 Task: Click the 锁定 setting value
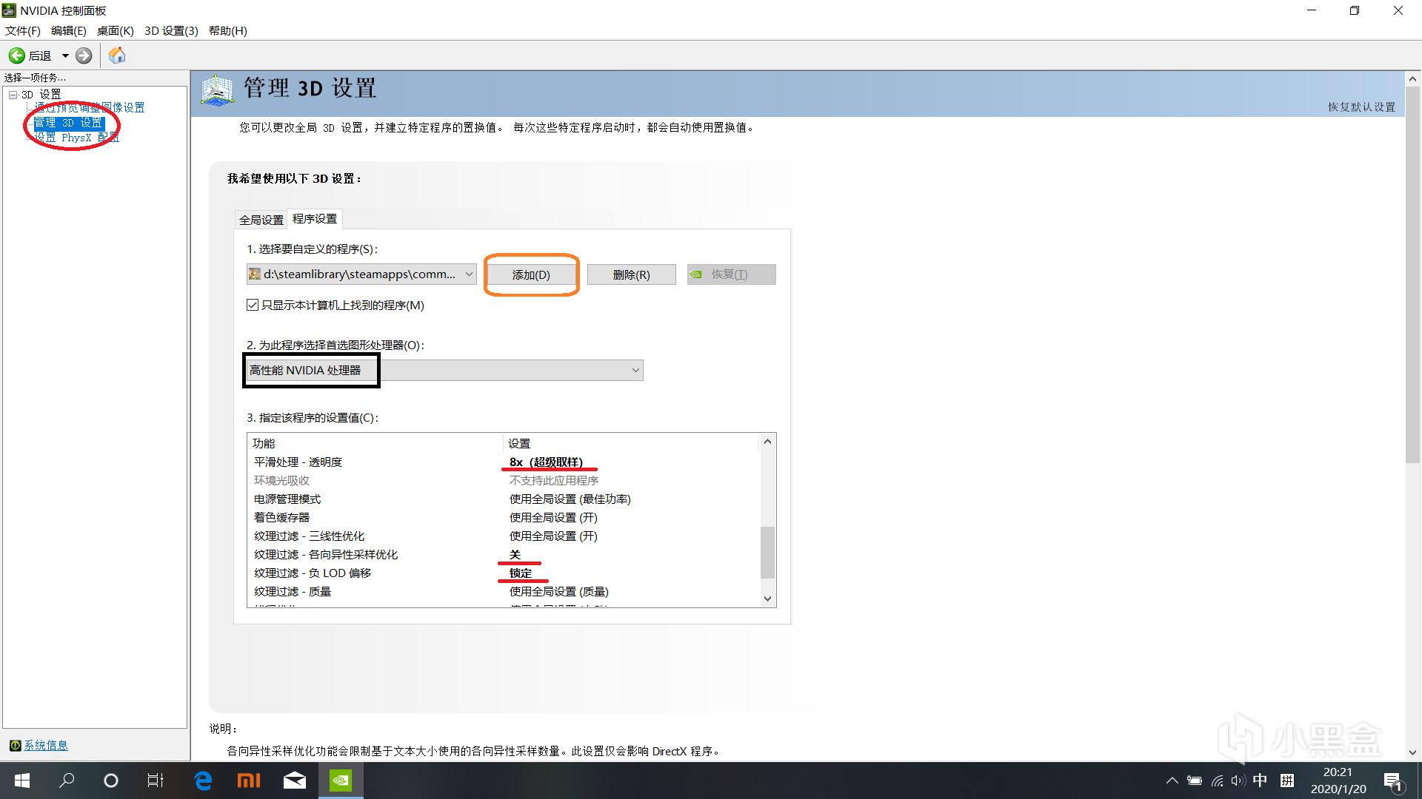(x=521, y=573)
